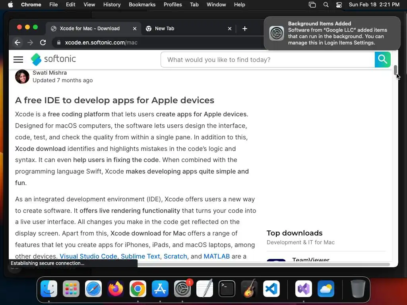Click the Swati Mishra author name

[50, 73]
